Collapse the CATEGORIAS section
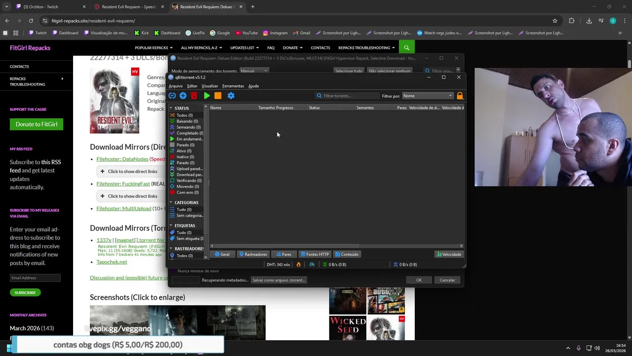This screenshot has height=356, width=632. point(171,203)
